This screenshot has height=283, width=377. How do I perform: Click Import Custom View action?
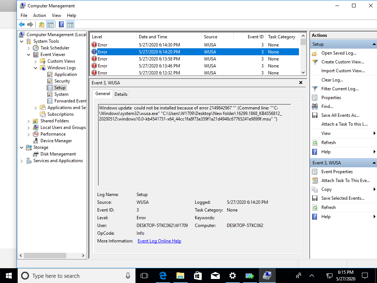(x=343, y=71)
